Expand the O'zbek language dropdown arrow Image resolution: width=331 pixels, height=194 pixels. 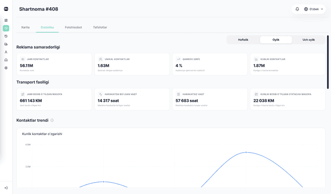322,9
